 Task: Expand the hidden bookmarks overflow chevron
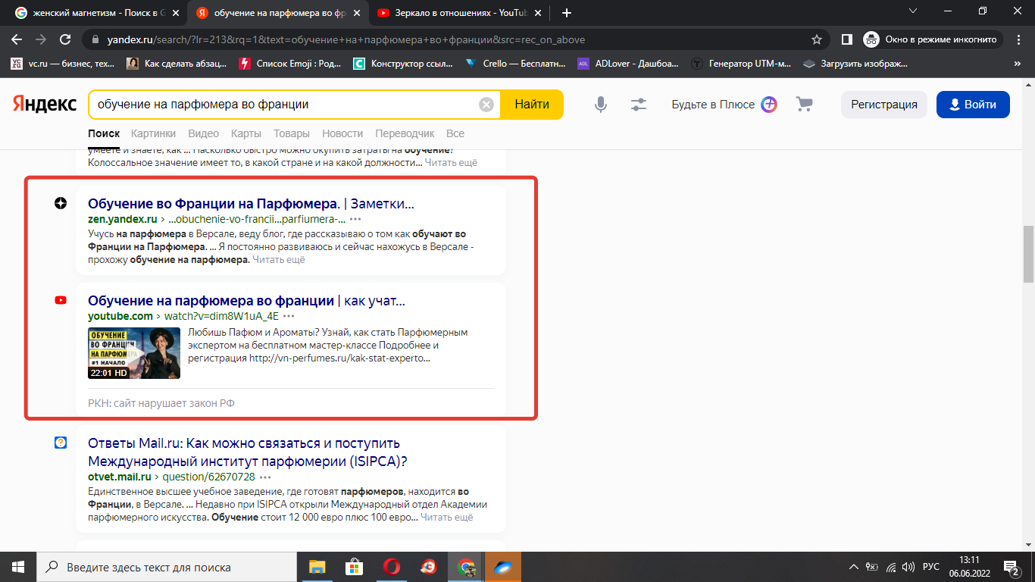1018,64
